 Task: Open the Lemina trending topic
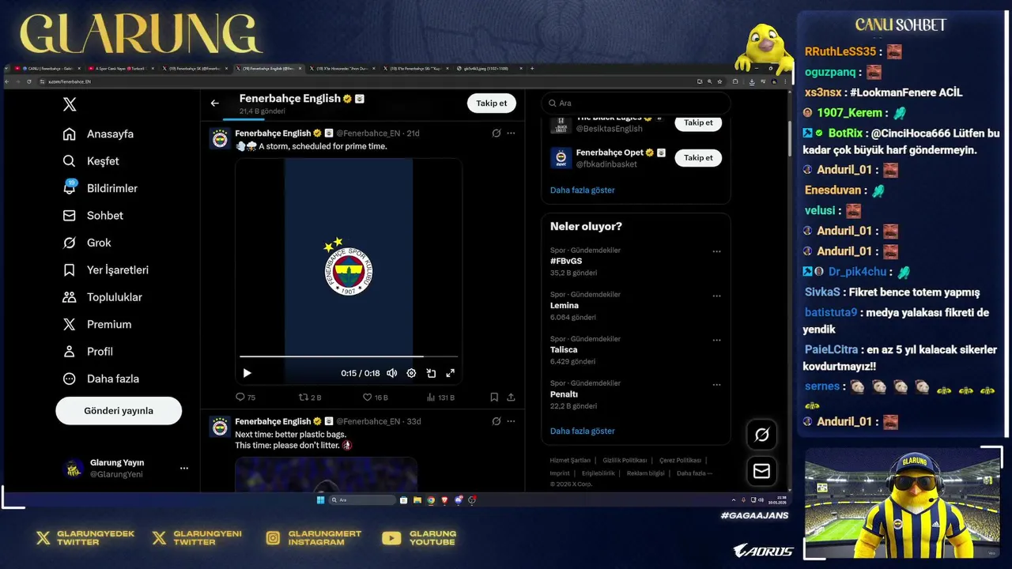click(565, 305)
